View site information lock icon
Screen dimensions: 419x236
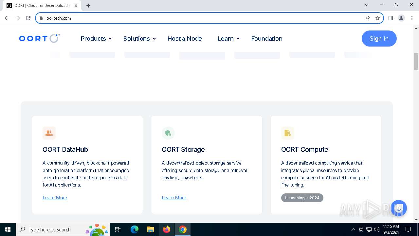(x=41, y=18)
